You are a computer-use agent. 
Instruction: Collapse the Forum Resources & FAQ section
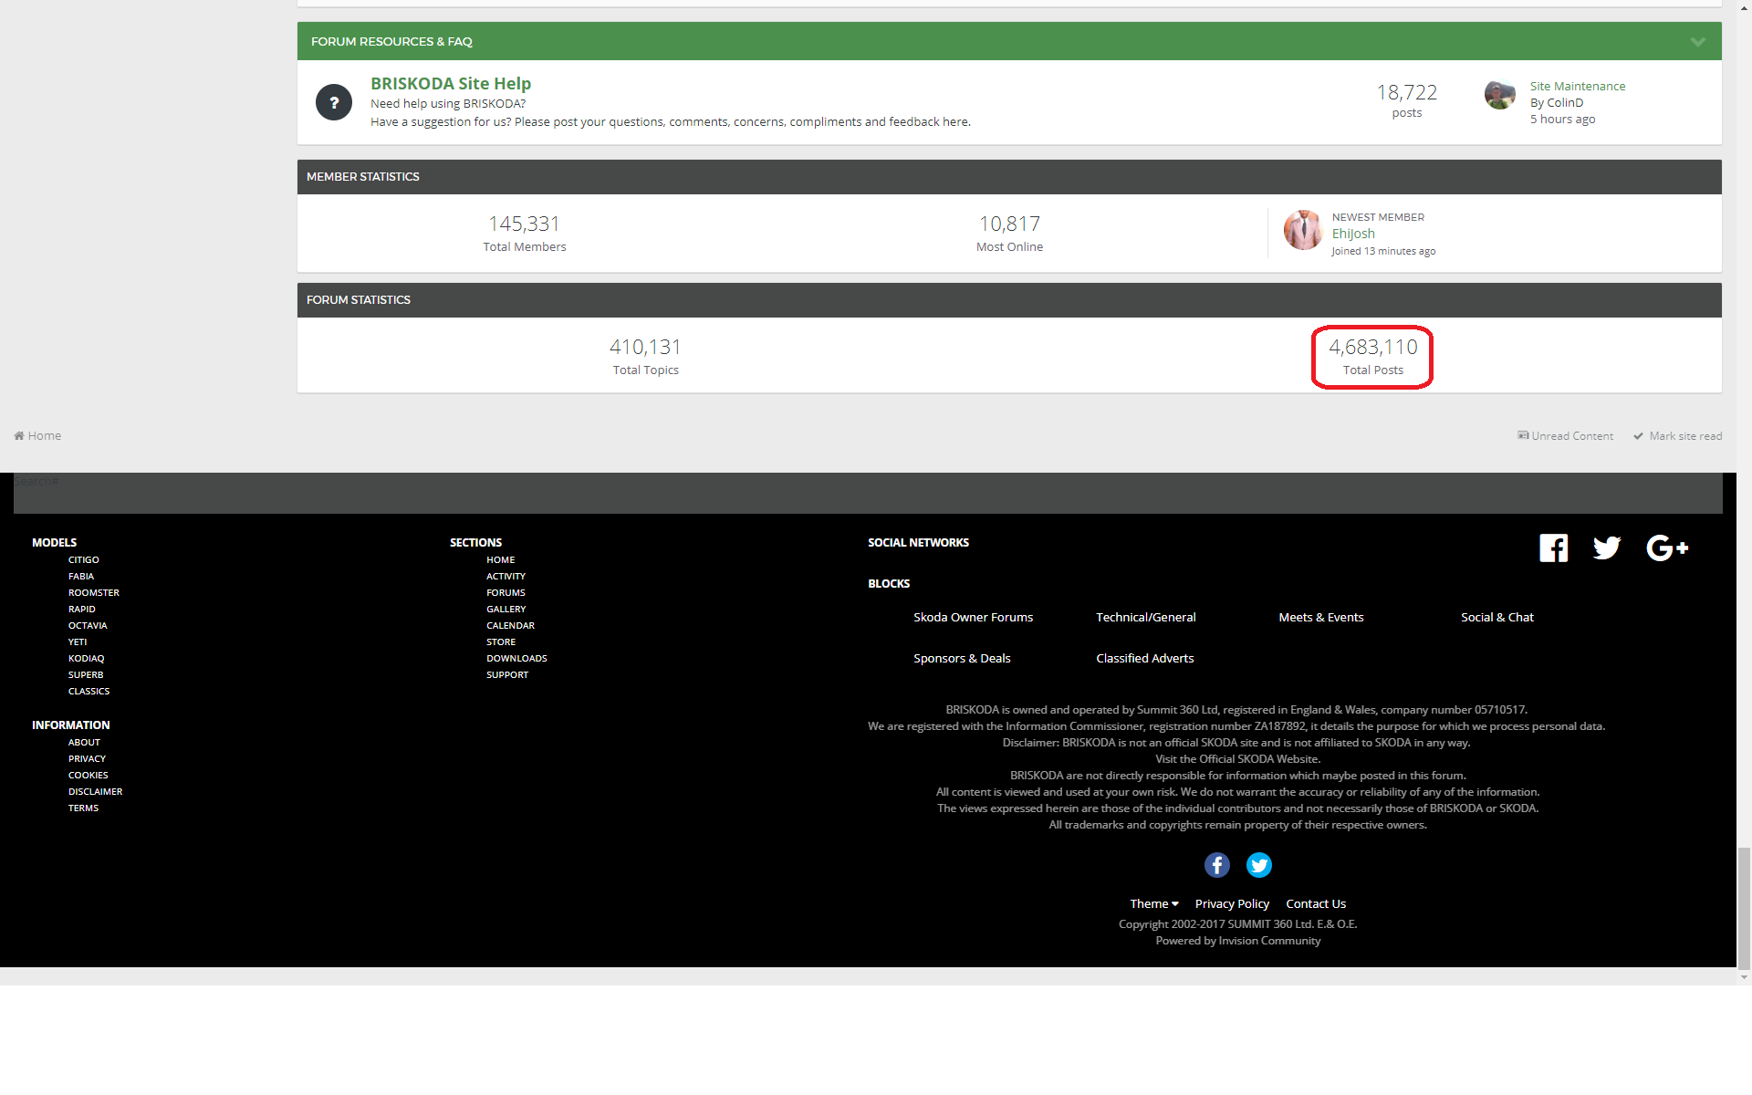1697,41
